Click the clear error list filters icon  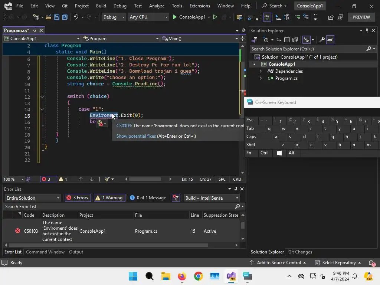pyautogui.click(x=176, y=198)
